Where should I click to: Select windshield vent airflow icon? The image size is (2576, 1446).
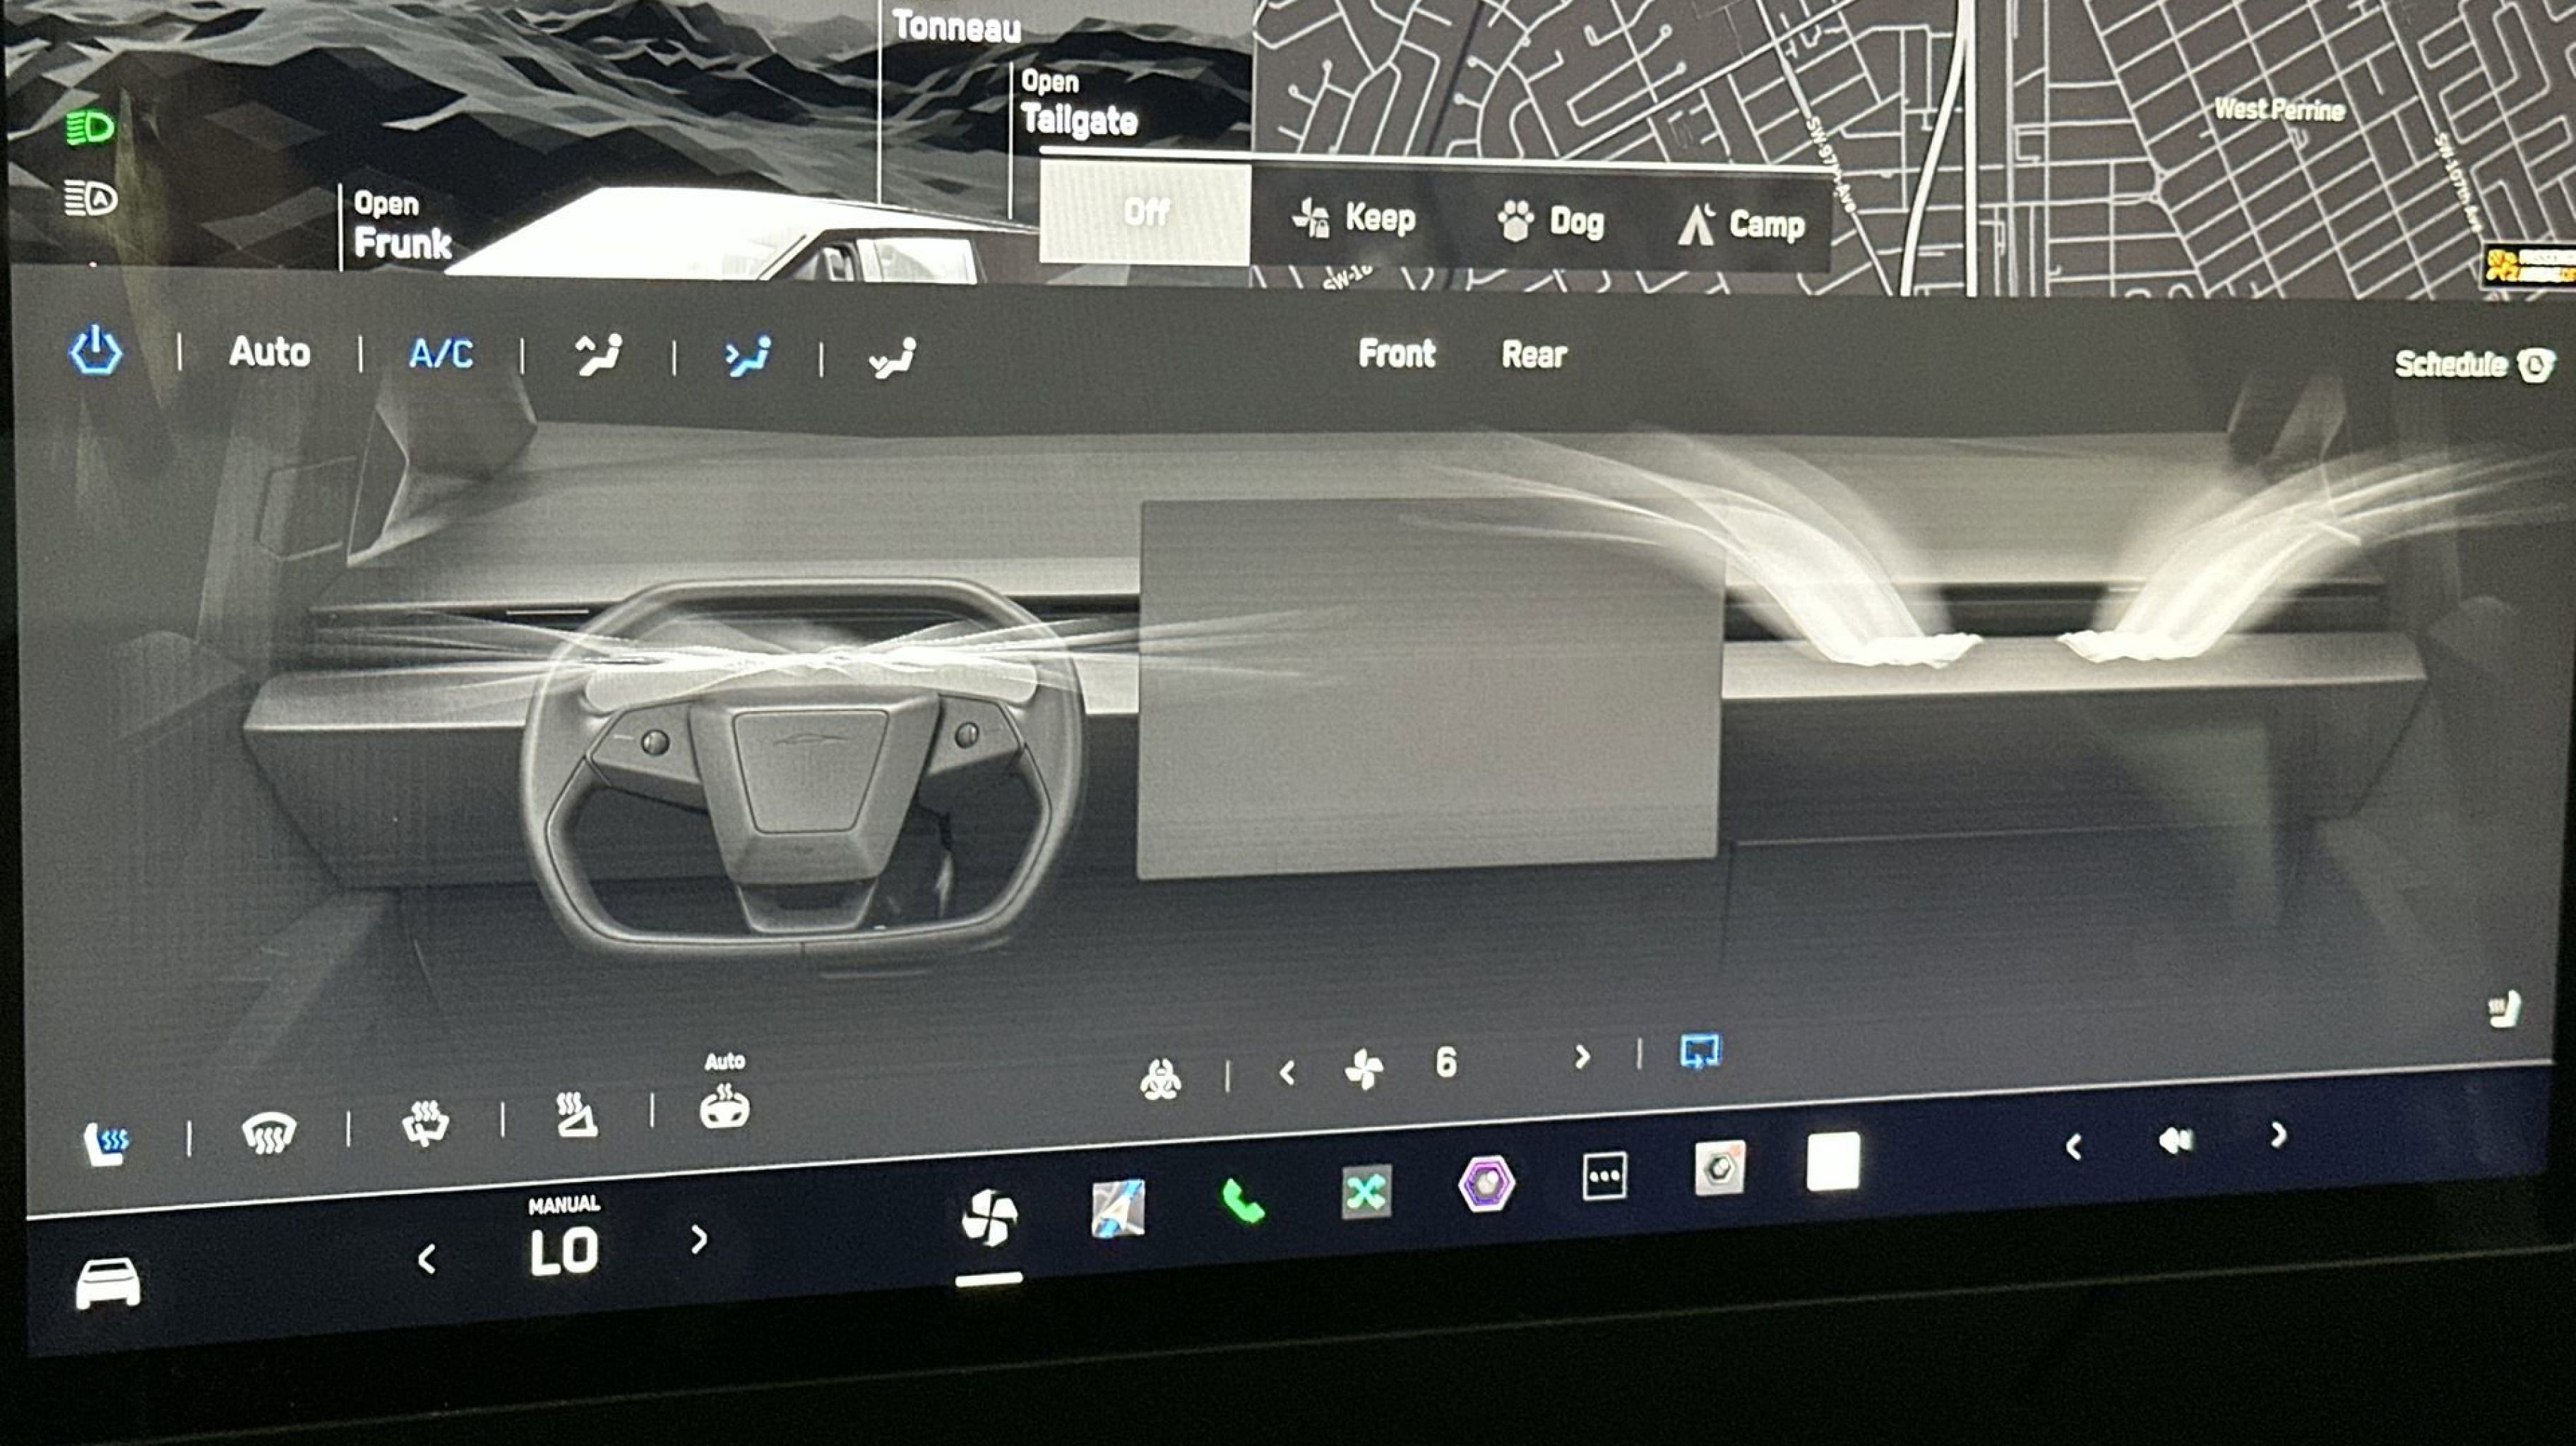(x=597, y=355)
